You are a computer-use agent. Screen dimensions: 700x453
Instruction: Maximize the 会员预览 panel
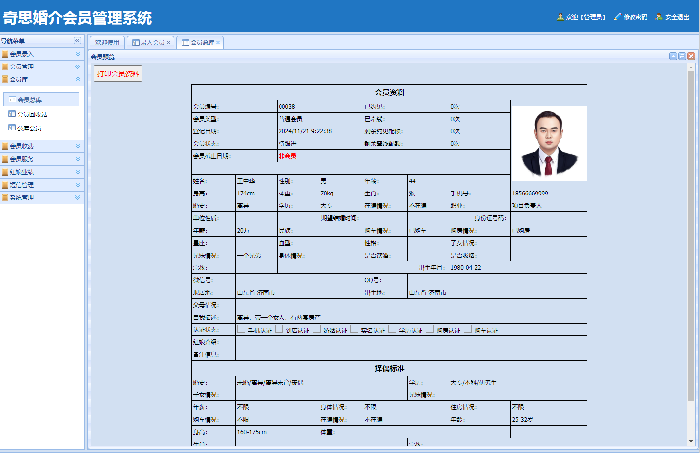(682, 56)
